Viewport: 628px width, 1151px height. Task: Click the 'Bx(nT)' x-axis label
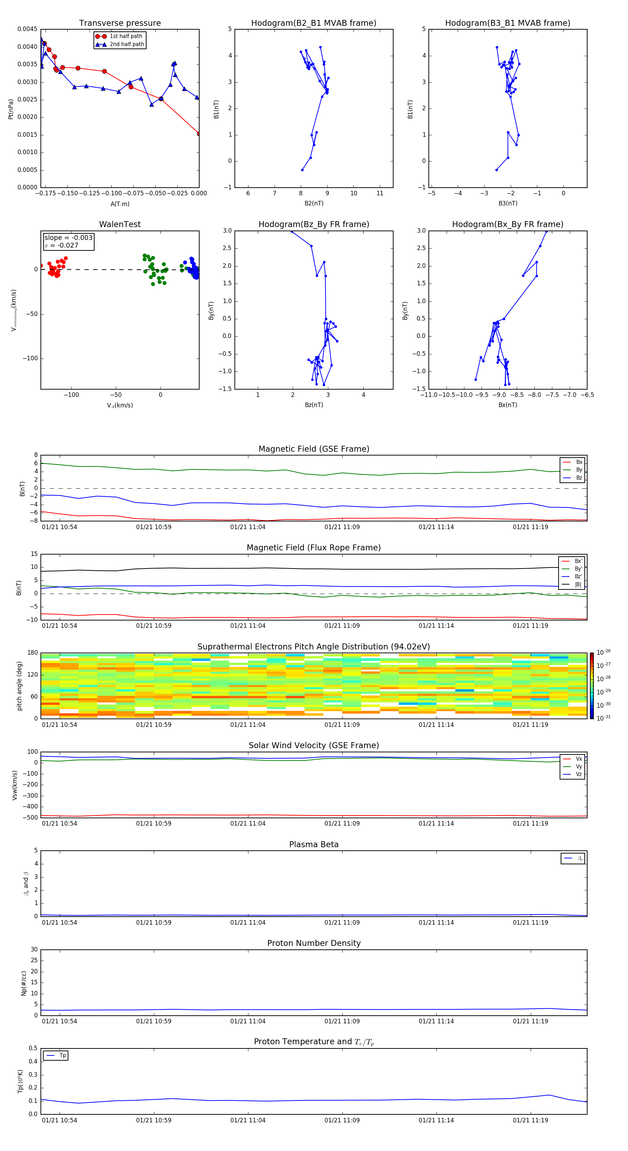click(508, 405)
